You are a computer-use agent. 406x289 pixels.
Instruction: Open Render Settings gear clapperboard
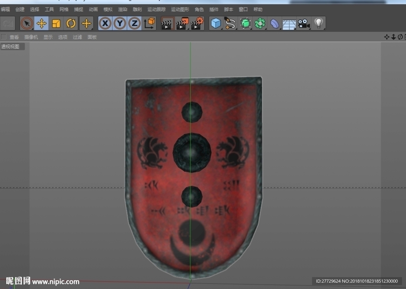(197, 23)
